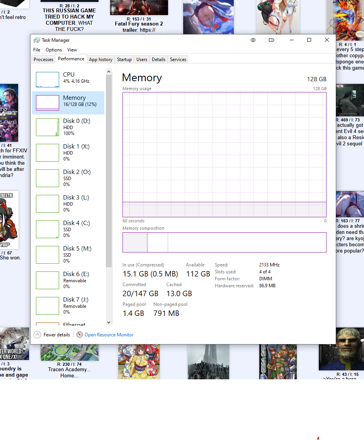Click the In use value 15.1 GB (0.5 MB)
The width and height of the screenshot is (364, 440).
tap(150, 274)
